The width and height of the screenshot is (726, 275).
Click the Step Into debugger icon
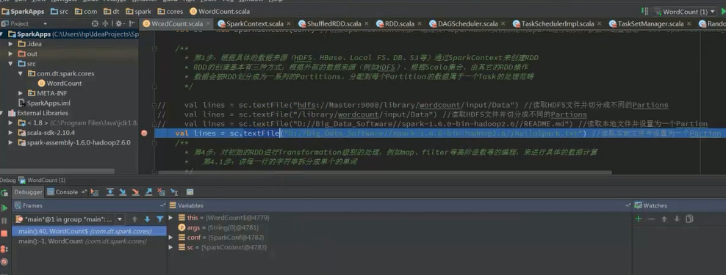point(123,192)
